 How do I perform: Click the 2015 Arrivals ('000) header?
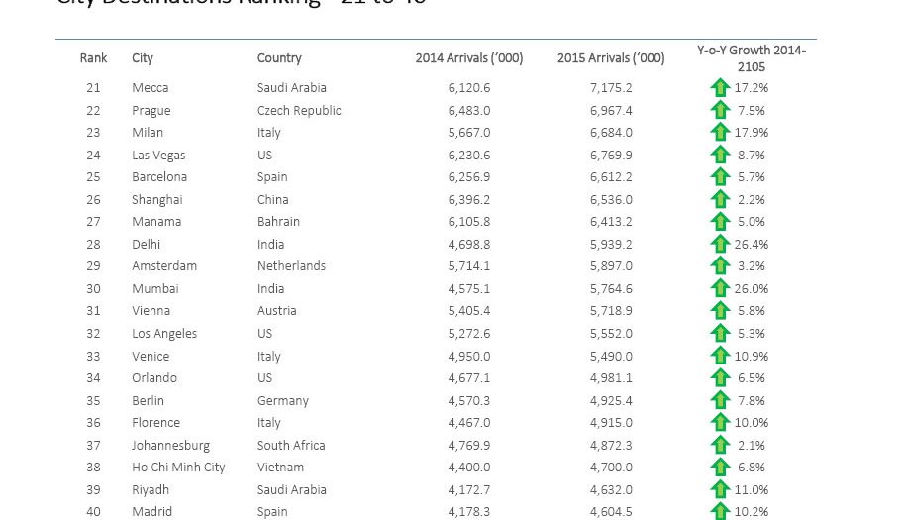pyautogui.click(x=611, y=58)
